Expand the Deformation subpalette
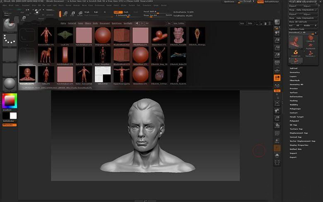 pos(296,96)
